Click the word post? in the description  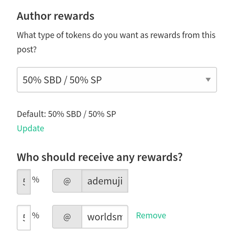tap(27, 50)
